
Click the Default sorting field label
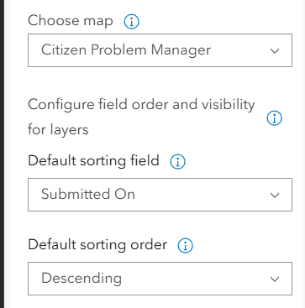coord(93,161)
